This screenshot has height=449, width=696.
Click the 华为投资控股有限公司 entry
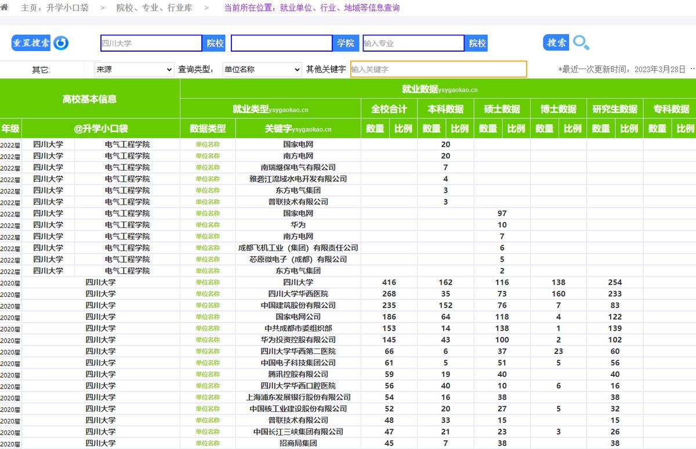[x=298, y=340]
